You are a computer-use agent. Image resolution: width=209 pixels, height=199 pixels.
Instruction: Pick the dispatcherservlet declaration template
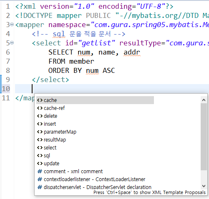[x=94, y=187]
